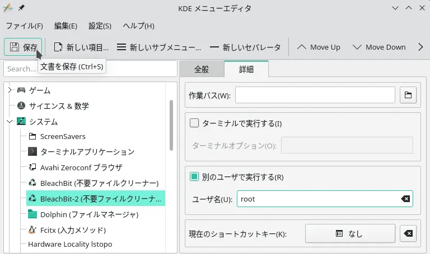Image resolution: width=430 pixels, height=254 pixels.
Task: Open folder browser for the work path
Action: (x=409, y=95)
